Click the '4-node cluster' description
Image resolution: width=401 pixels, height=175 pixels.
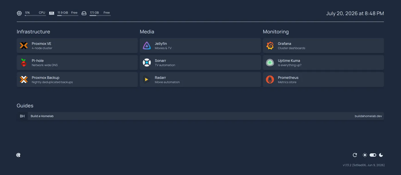(x=42, y=48)
